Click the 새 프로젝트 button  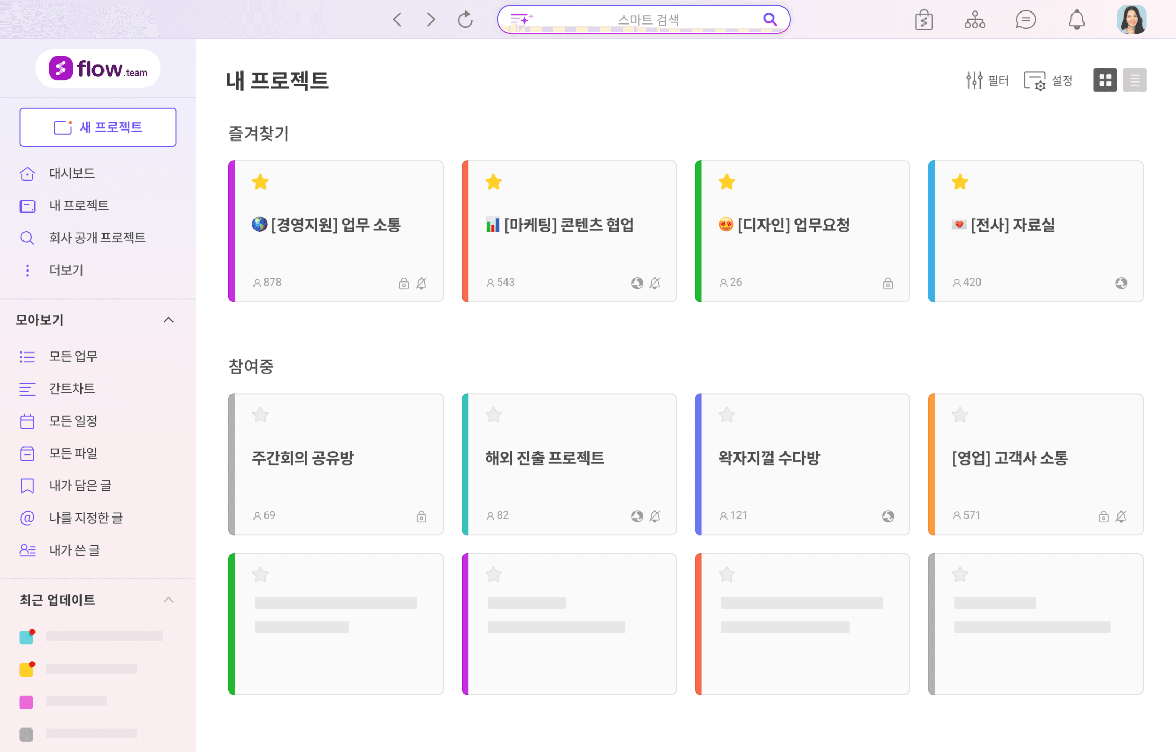coord(98,127)
